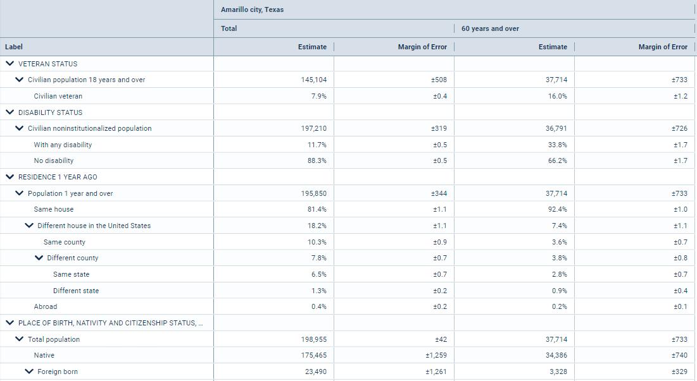Collapse Civilian population 18 years and over
This screenshot has width=697, height=381.
[x=19, y=80]
